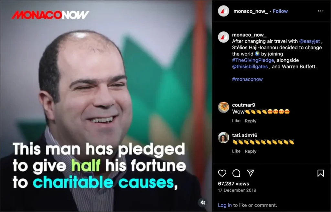The image size is (331, 212).
Task: Open the #TheGivingPledge hashtag
Action: point(253,60)
